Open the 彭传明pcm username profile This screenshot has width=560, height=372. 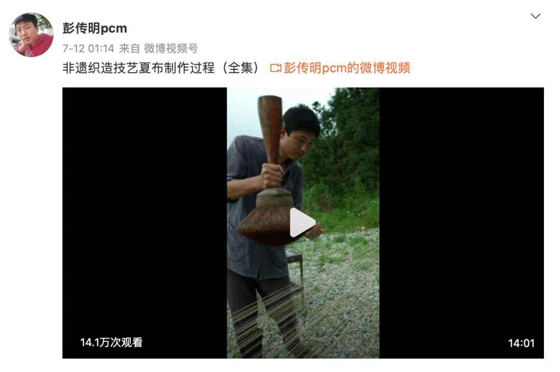click(x=95, y=28)
